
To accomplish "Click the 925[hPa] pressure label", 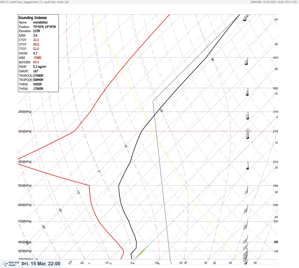I will click(x=25, y=251).
